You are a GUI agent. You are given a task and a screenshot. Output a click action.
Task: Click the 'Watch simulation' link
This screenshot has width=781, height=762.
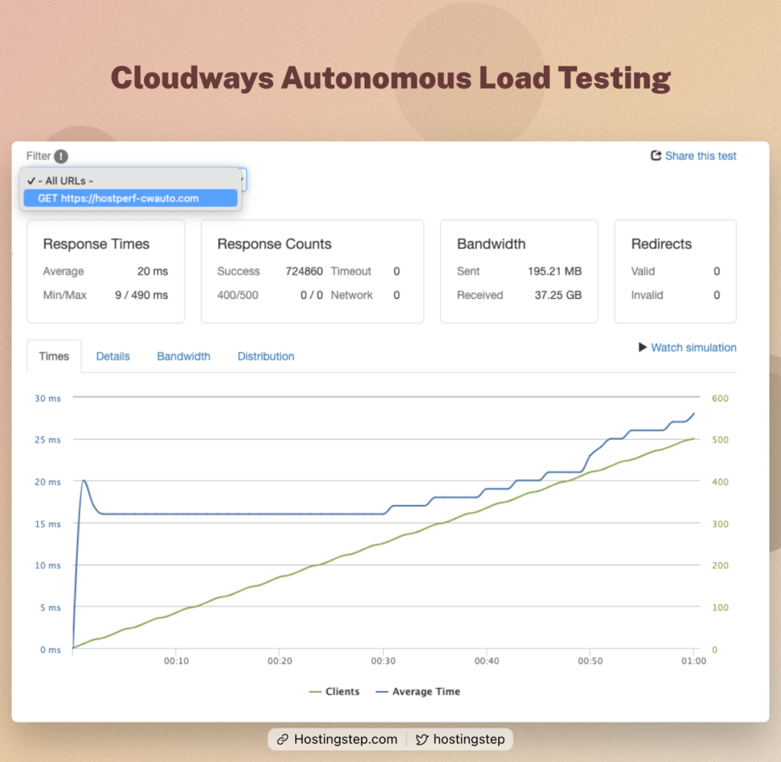(693, 347)
